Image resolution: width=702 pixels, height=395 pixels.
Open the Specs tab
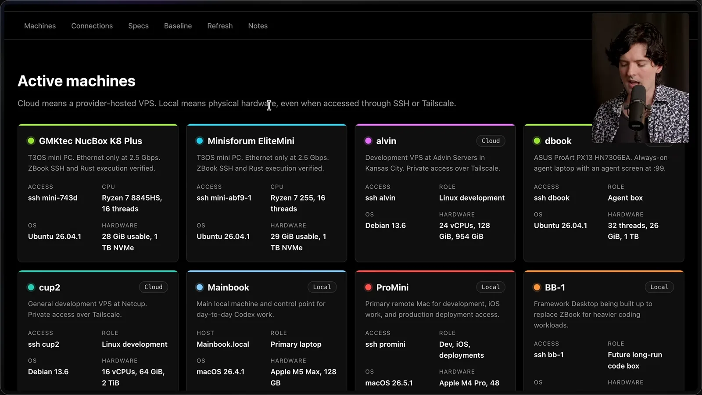[x=139, y=26]
